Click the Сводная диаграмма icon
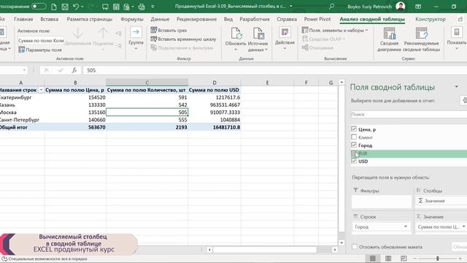 point(389,34)
